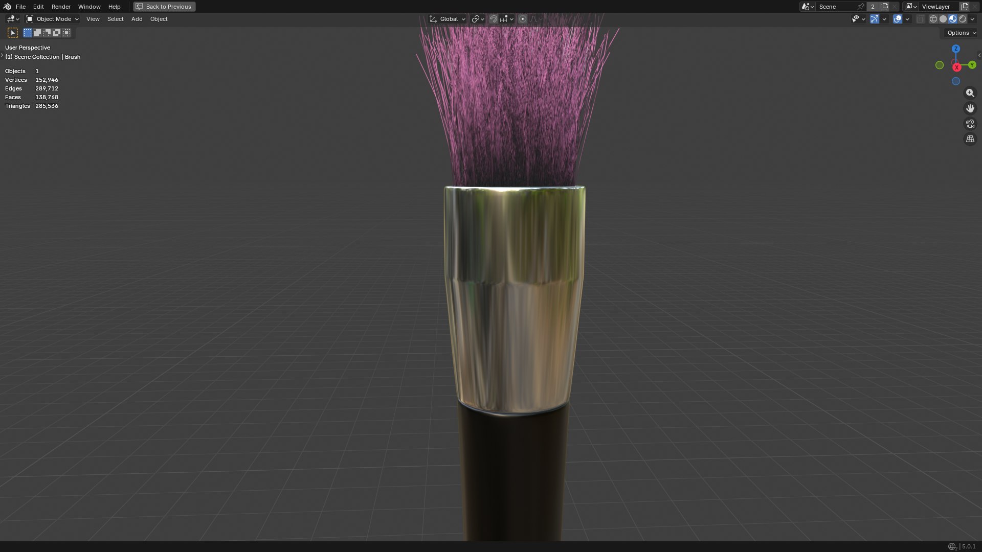Toggle viewport gizmos display
This screenshot has height=552, width=982.
point(875,19)
